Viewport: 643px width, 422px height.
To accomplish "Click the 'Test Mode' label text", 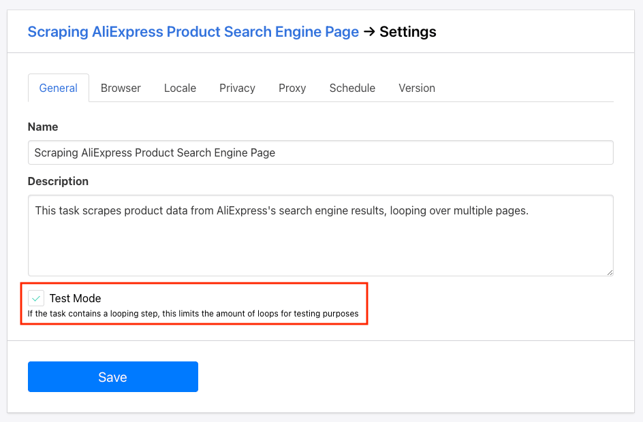I will 75,298.
